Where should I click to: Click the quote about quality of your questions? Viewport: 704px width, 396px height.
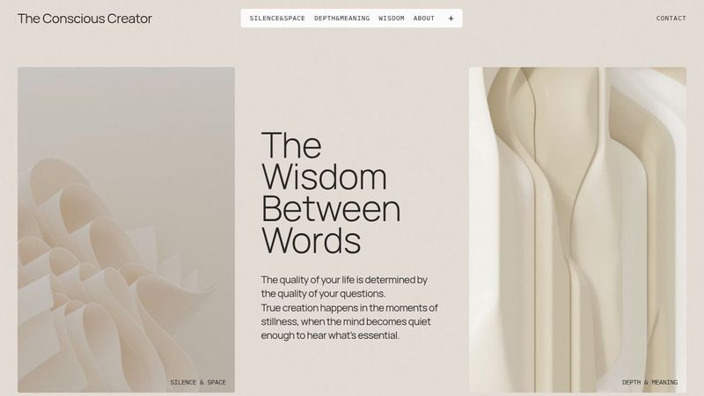coord(344,287)
